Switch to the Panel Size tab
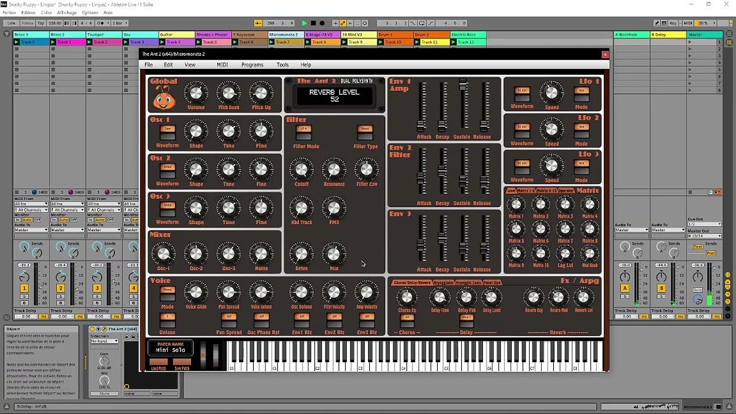 pyautogui.click(x=492, y=282)
